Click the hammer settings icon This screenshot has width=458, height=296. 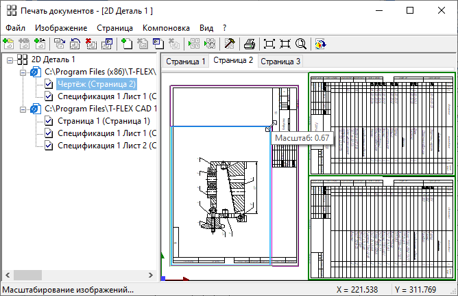[x=230, y=44]
